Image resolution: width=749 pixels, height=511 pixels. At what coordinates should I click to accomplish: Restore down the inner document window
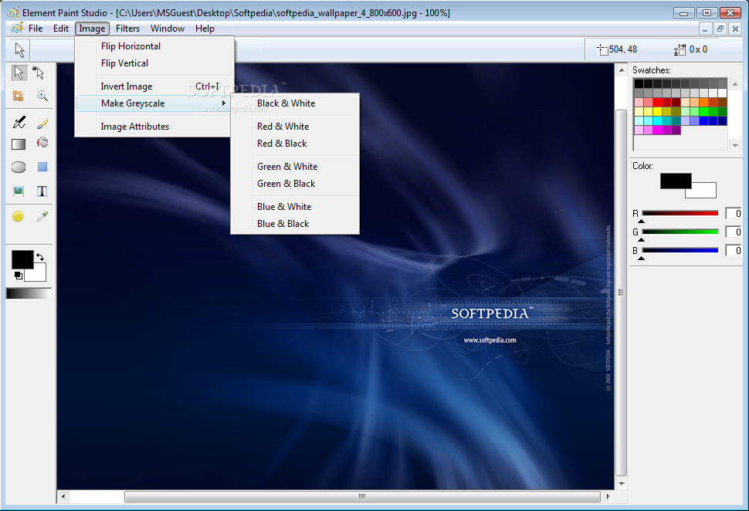point(720,29)
